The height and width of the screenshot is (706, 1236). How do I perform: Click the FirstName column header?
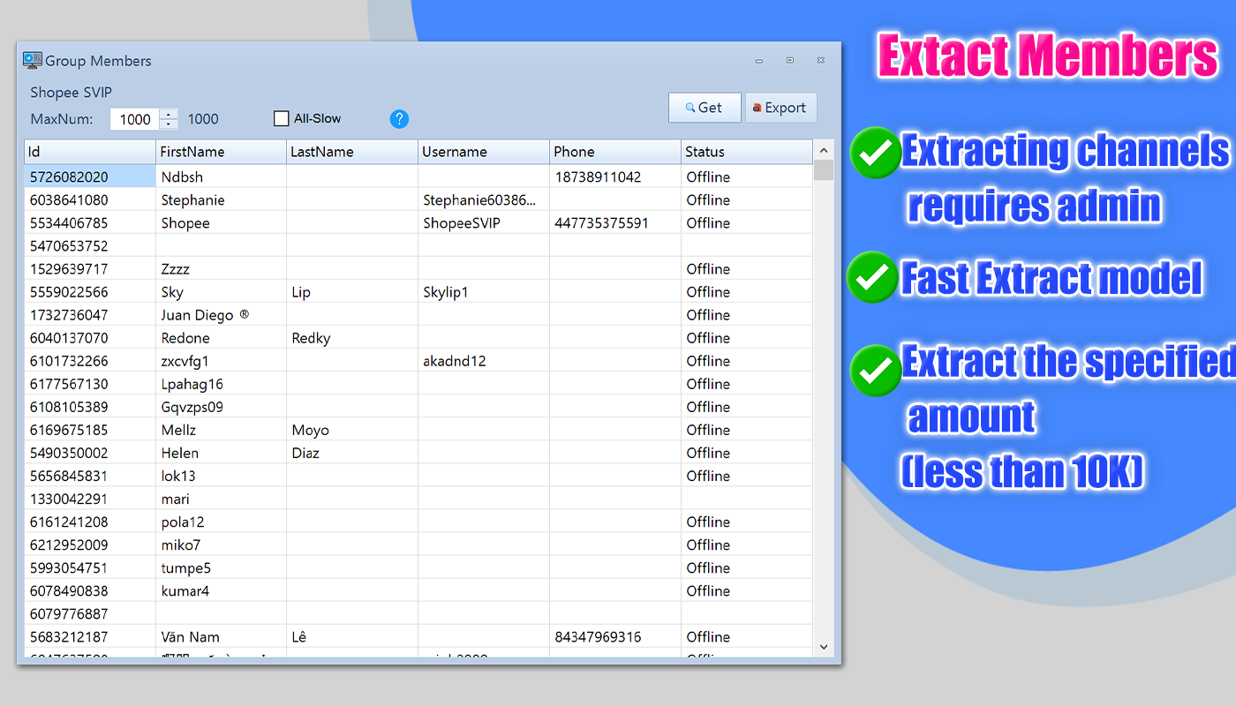coord(220,151)
